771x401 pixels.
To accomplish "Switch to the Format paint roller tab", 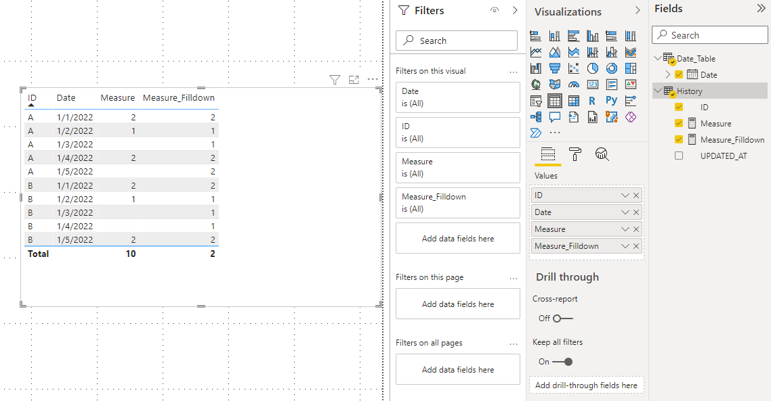I will (x=575, y=154).
